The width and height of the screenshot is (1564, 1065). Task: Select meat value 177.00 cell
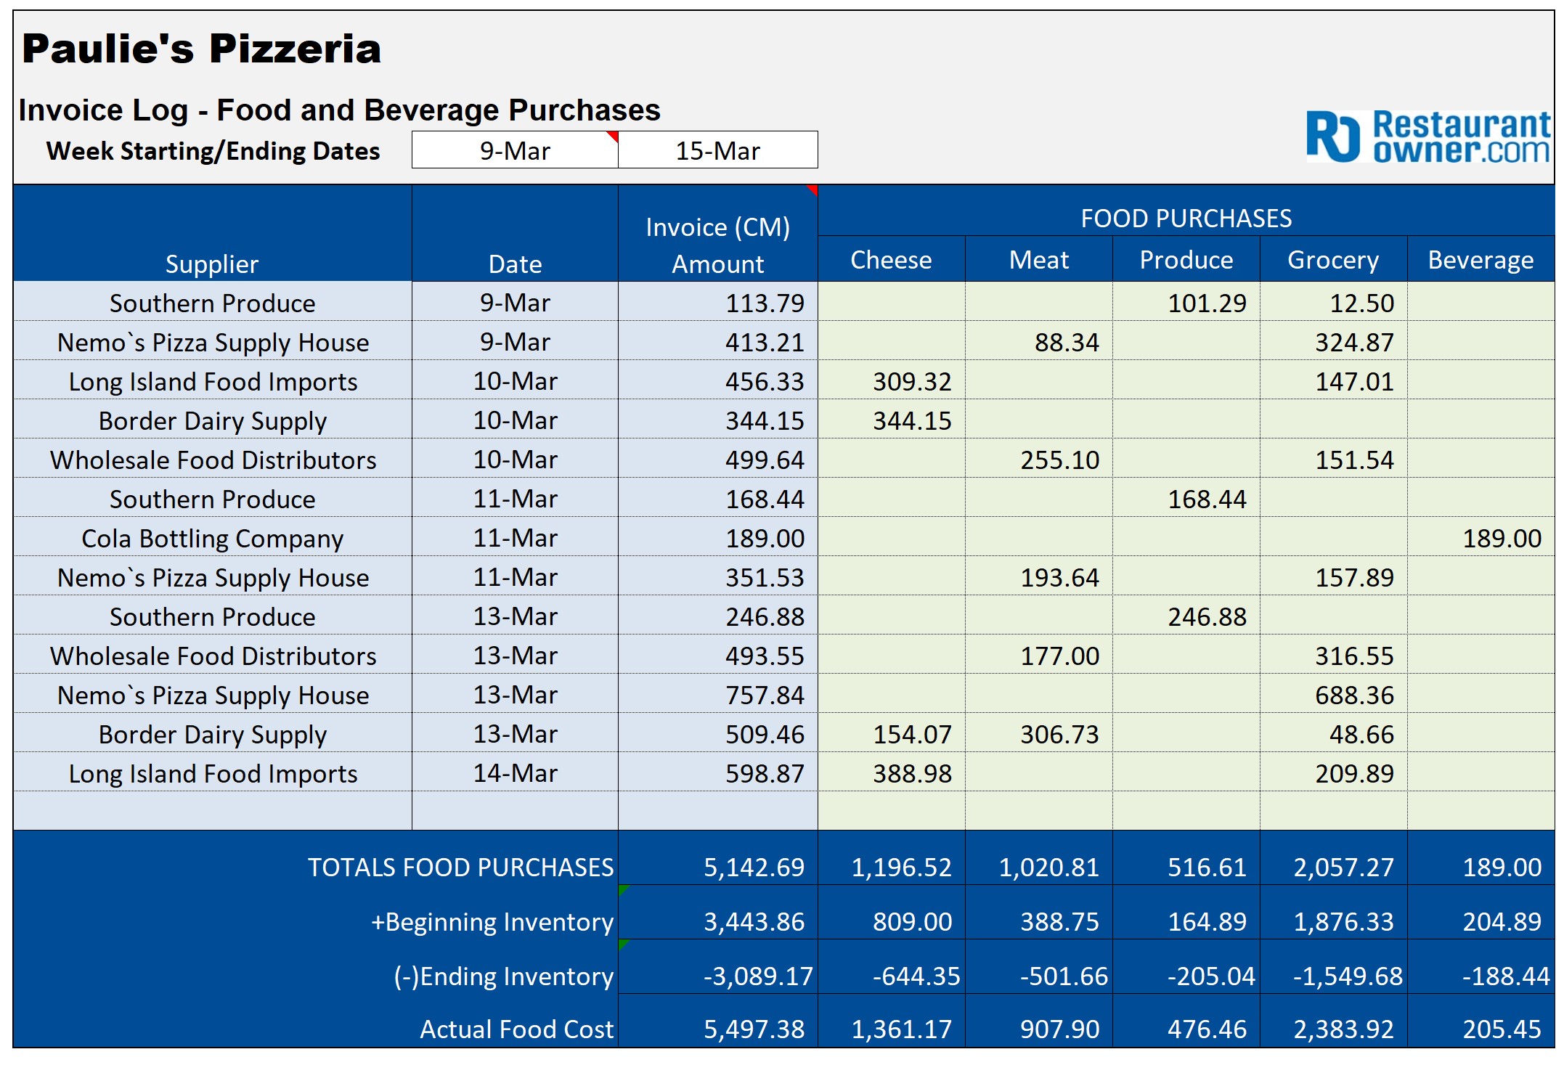click(1039, 655)
